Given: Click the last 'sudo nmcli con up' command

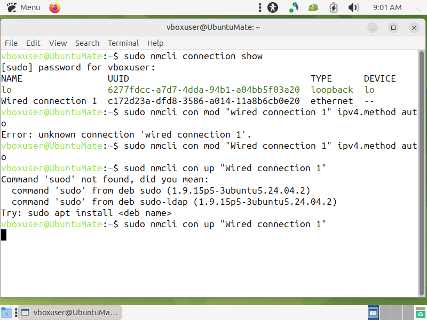Looking at the screenshot, I should (x=225, y=225).
